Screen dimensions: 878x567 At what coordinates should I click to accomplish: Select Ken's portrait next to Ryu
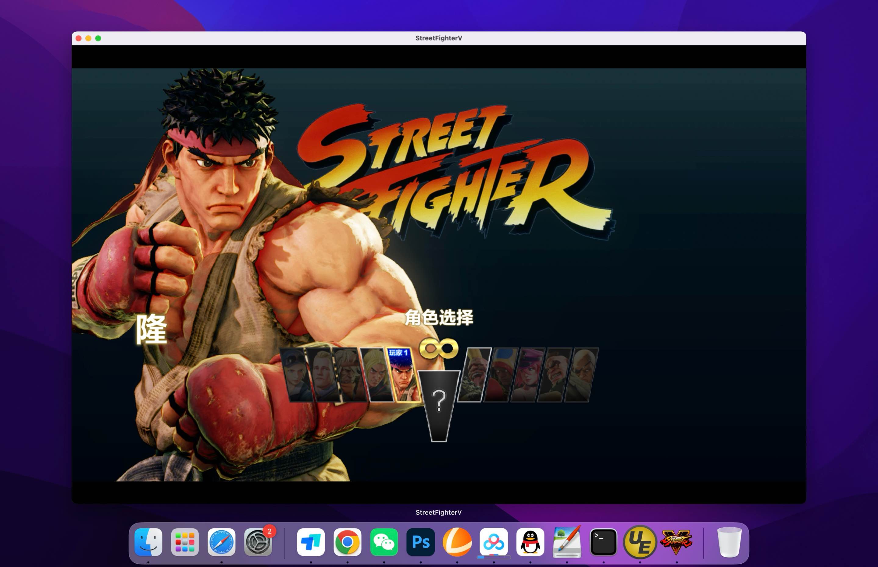(377, 375)
